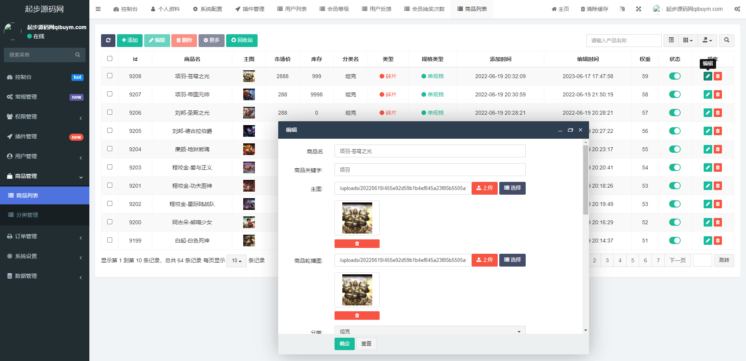Click the hamburger menu icon in top bar
This screenshot has height=361, width=746.
tap(98, 9)
